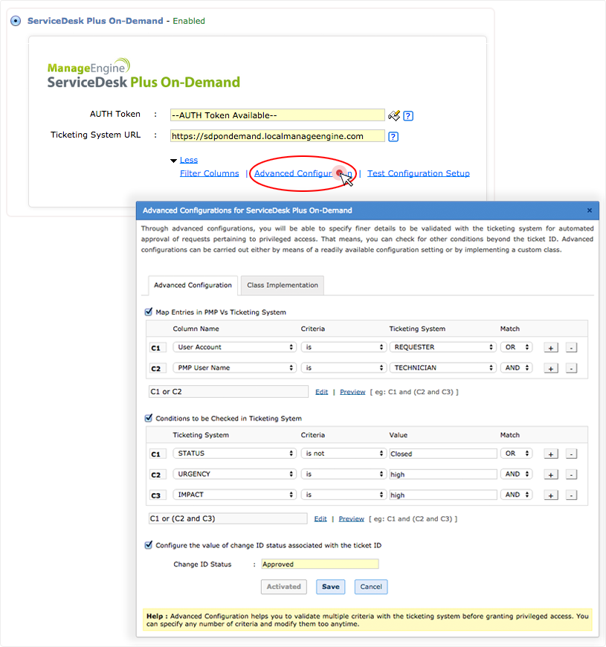Select the ServiceDesk Plus On-Demand radio button
The width and height of the screenshot is (606, 647).
(16, 21)
